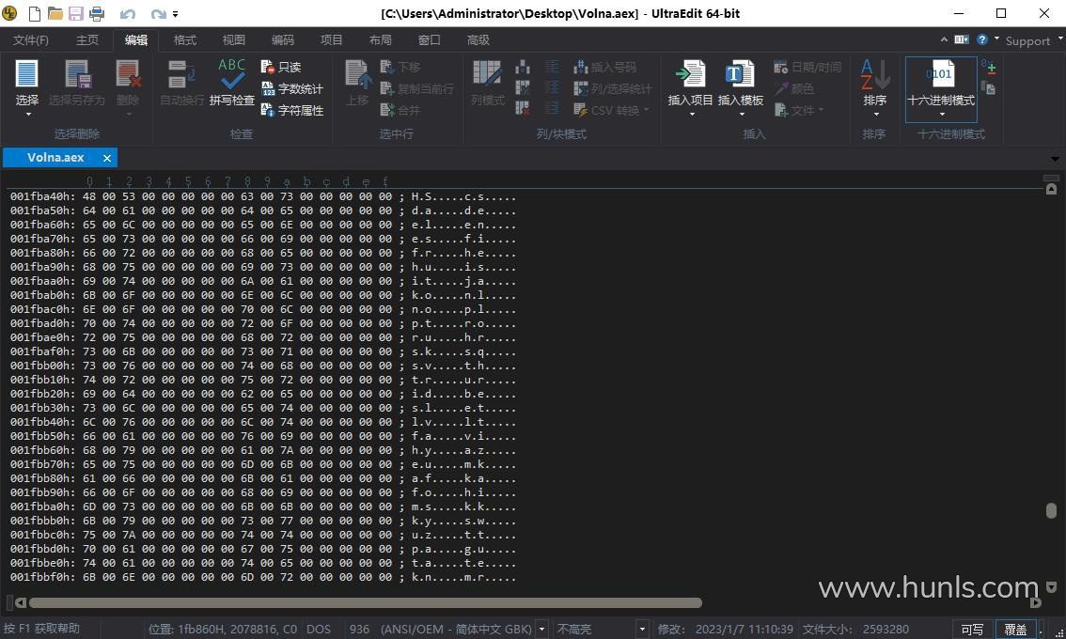Viewport: 1066px width, 639px height.
Task: Switch to the 主页 ribbon tab
Action: coord(87,40)
